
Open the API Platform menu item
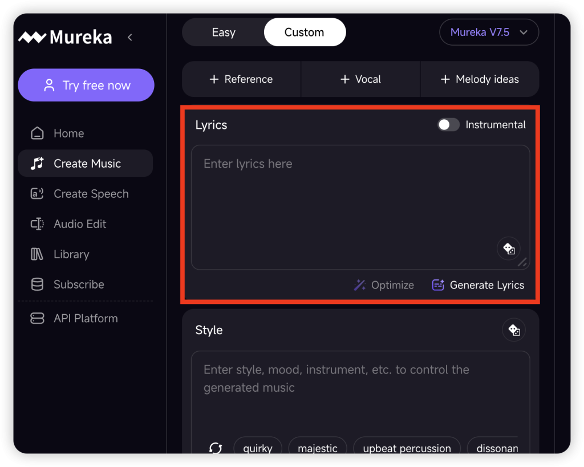pos(86,318)
